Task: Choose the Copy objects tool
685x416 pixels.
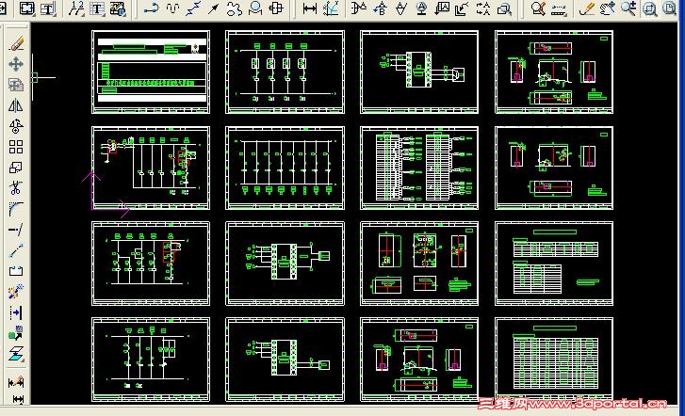Action: tap(16, 85)
